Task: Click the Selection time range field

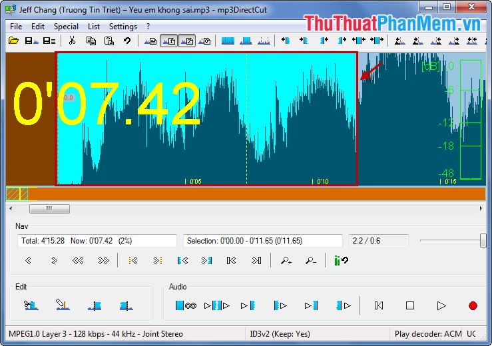Action: (x=262, y=241)
